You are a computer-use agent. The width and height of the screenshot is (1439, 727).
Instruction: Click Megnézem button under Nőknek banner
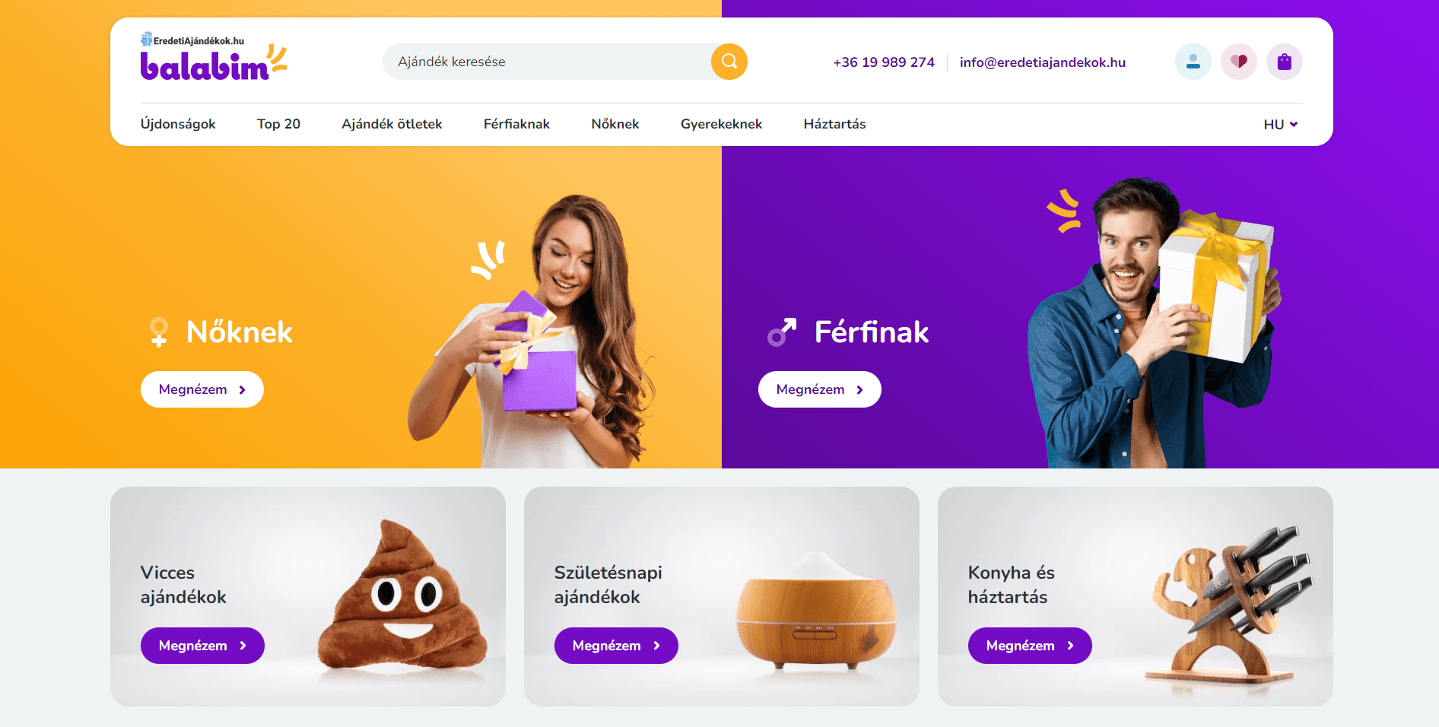tap(202, 389)
